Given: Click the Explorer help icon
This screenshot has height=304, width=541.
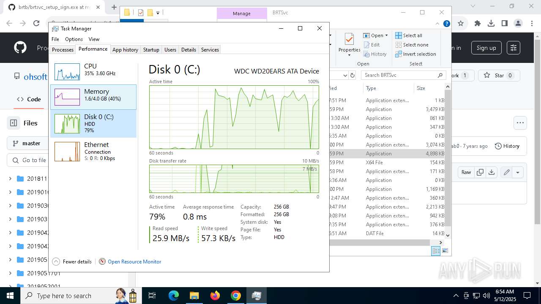Looking at the screenshot, I should click(x=446, y=24).
